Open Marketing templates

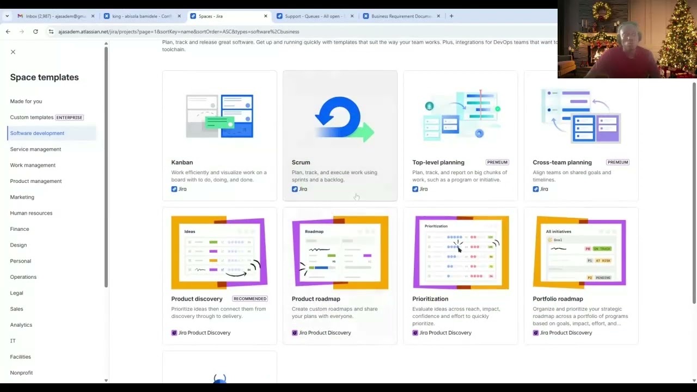click(x=22, y=197)
